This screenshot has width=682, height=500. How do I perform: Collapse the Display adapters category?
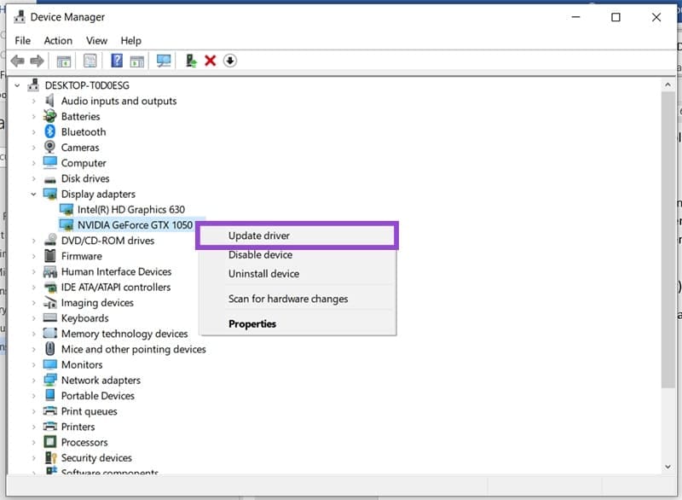[x=34, y=194]
